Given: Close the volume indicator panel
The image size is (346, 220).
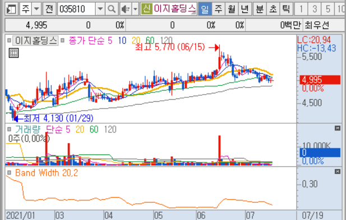Looking at the screenshot, I should tap(338, 128).
